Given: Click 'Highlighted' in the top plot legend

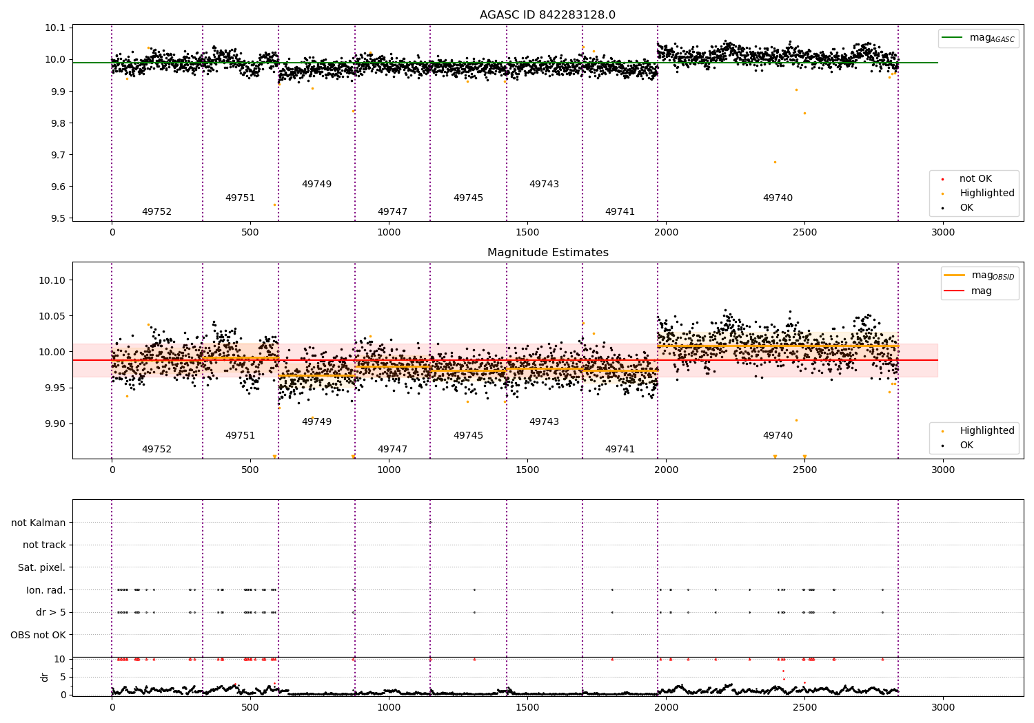Looking at the screenshot, I should (x=986, y=193).
